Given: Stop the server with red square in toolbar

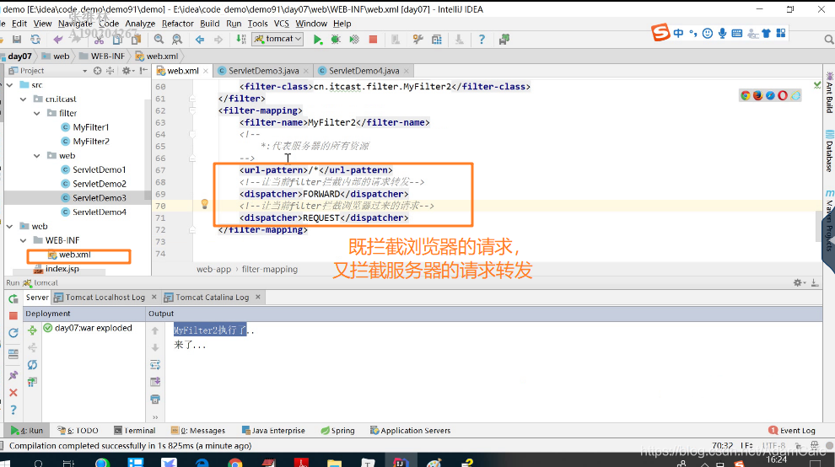Looking at the screenshot, I should pos(373,40).
